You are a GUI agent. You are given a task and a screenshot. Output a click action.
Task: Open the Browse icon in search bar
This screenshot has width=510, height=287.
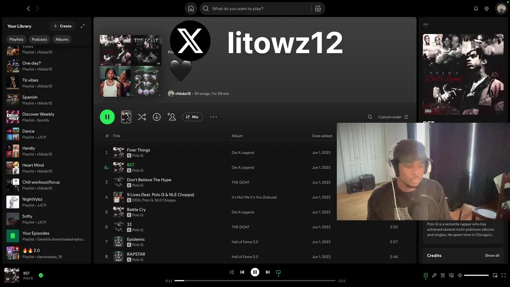tap(318, 8)
